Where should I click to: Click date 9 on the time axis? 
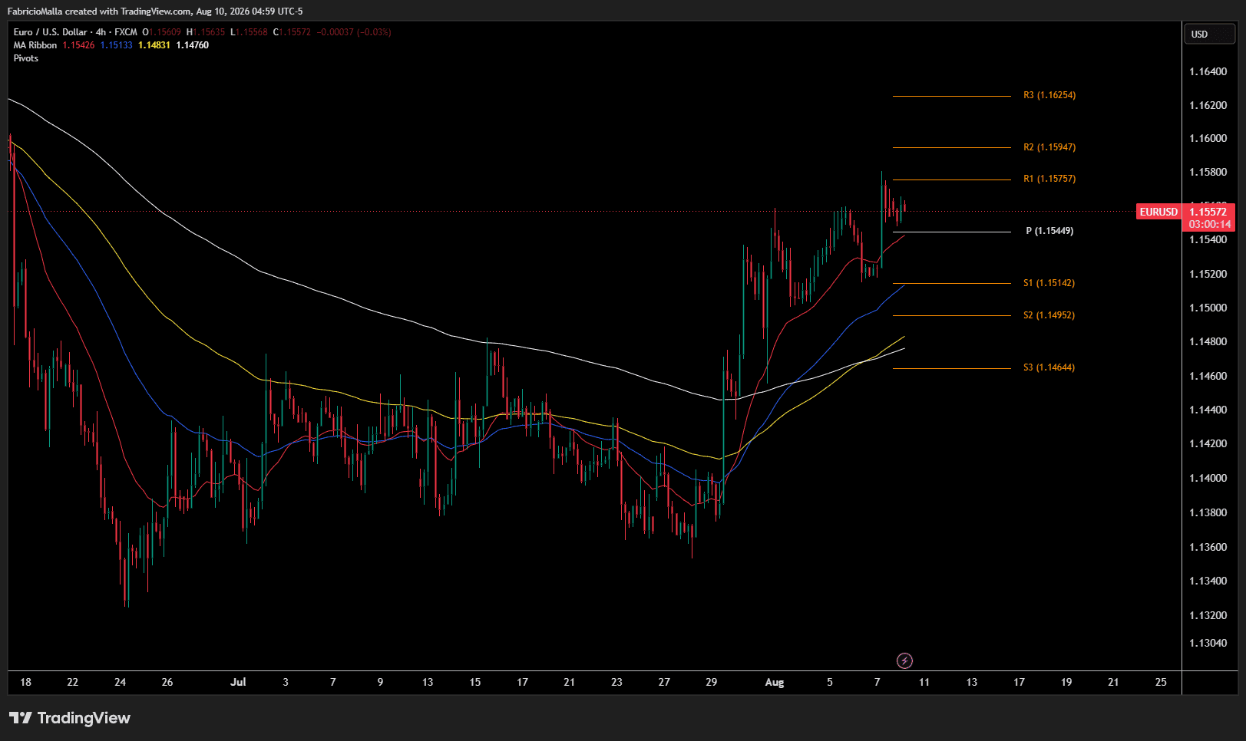(x=380, y=682)
